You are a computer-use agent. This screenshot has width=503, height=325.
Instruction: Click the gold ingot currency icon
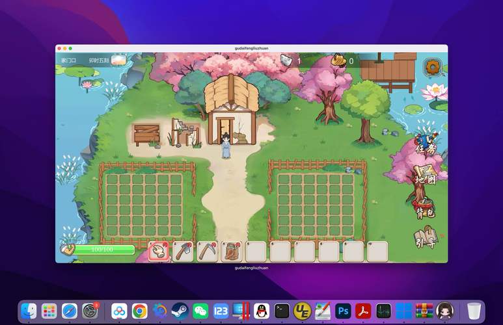338,60
